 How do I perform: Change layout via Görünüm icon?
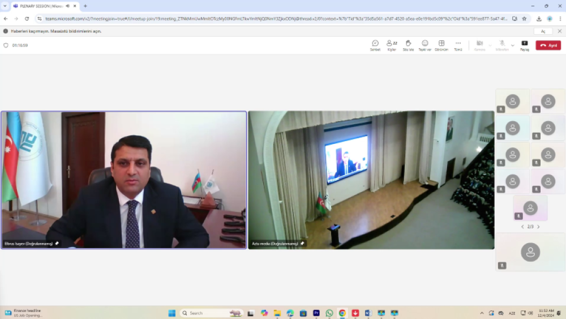pyautogui.click(x=441, y=45)
